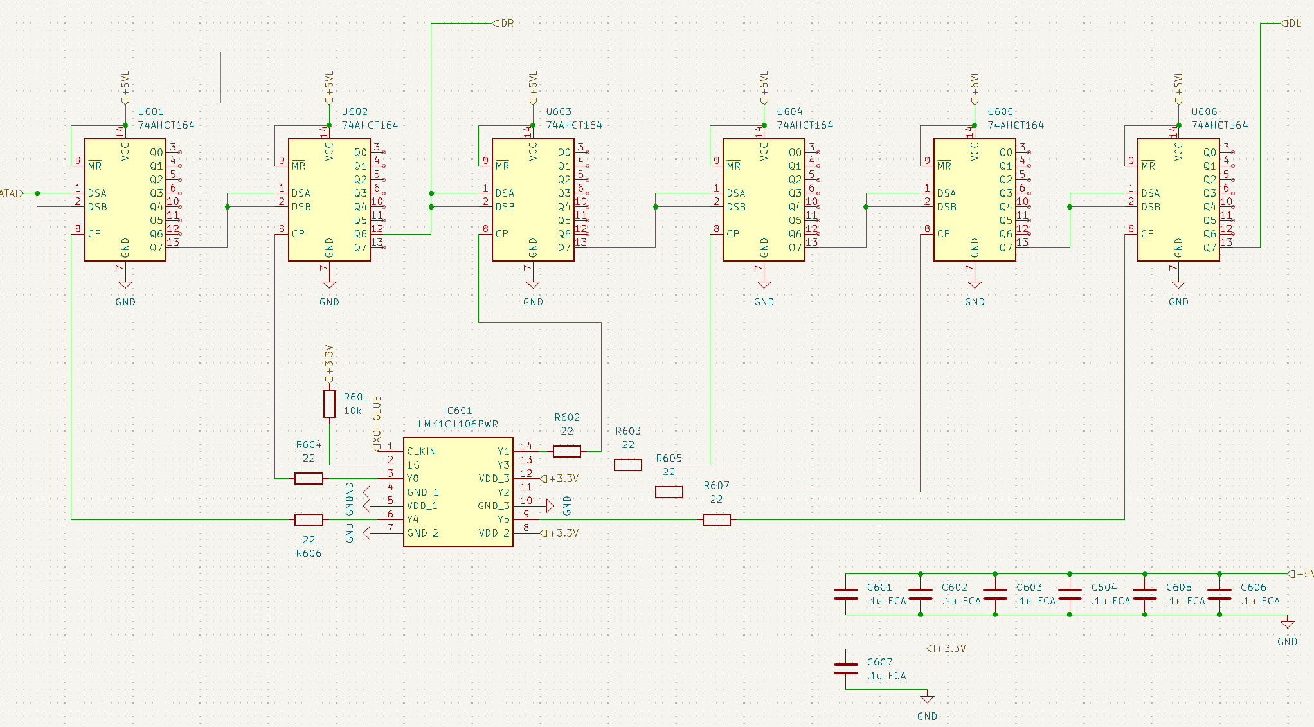
Task: Click the R607 resistor symbol on Y5
Action: [717, 519]
